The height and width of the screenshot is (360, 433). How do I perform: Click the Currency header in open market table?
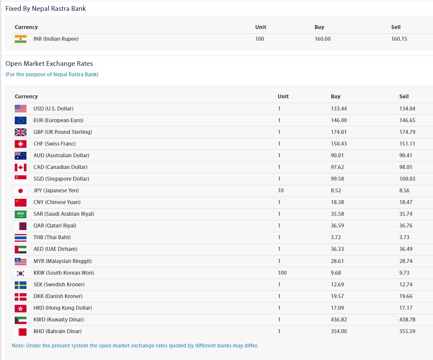(x=26, y=97)
